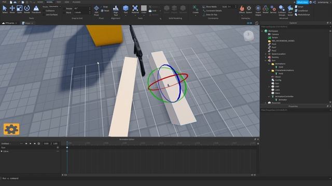
Task: Open the FILE menu
Action: [5, 2]
